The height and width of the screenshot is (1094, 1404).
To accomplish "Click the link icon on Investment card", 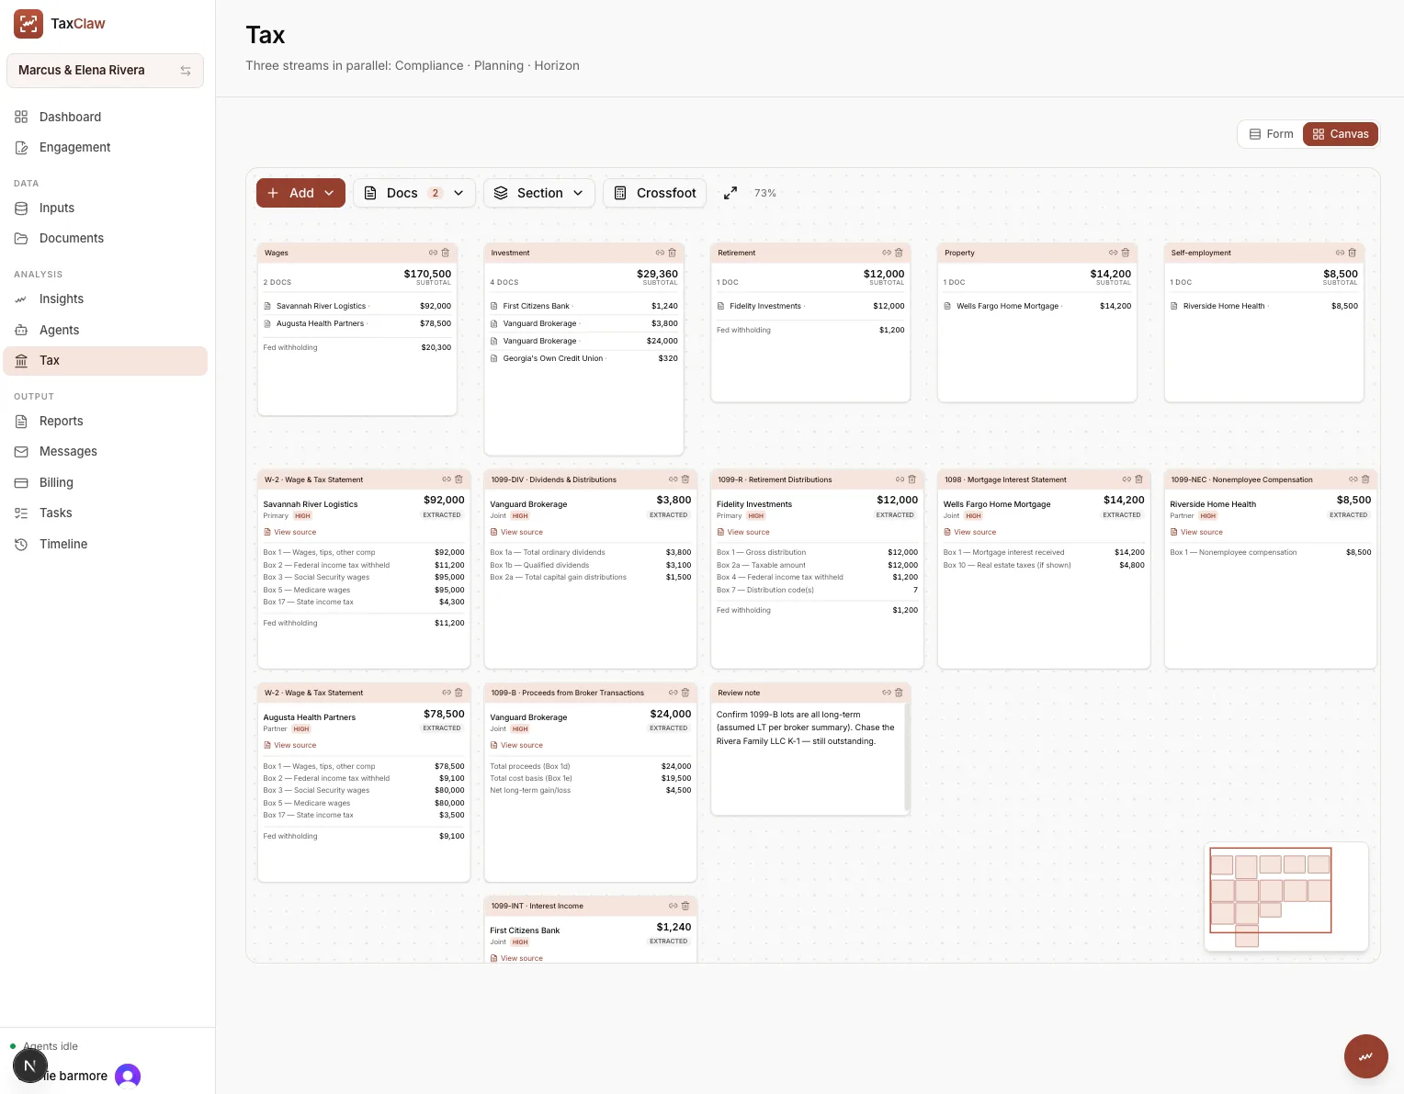I will pos(660,253).
